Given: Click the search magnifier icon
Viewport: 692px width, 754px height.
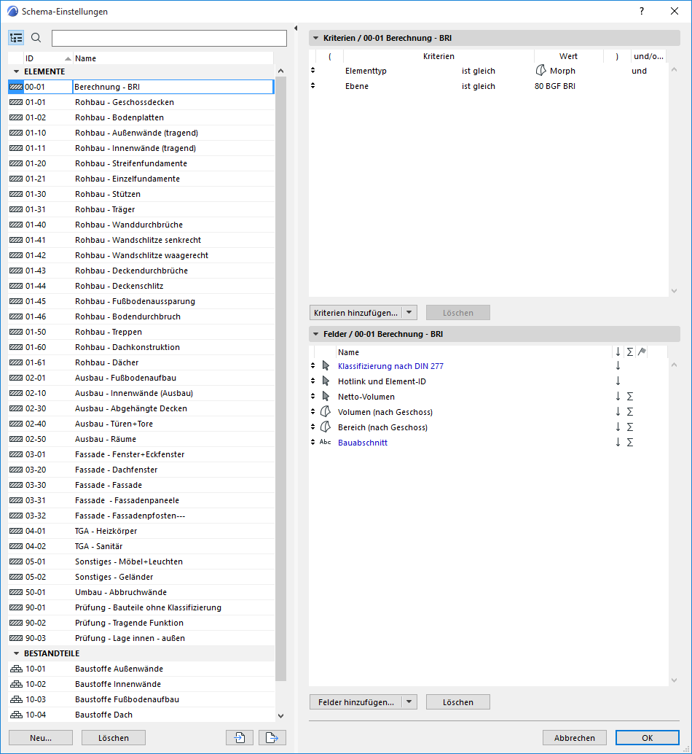Looking at the screenshot, I should pos(36,37).
